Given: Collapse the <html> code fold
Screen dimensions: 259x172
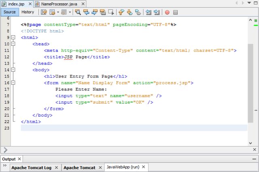Looking at the screenshot, I should point(13,37).
